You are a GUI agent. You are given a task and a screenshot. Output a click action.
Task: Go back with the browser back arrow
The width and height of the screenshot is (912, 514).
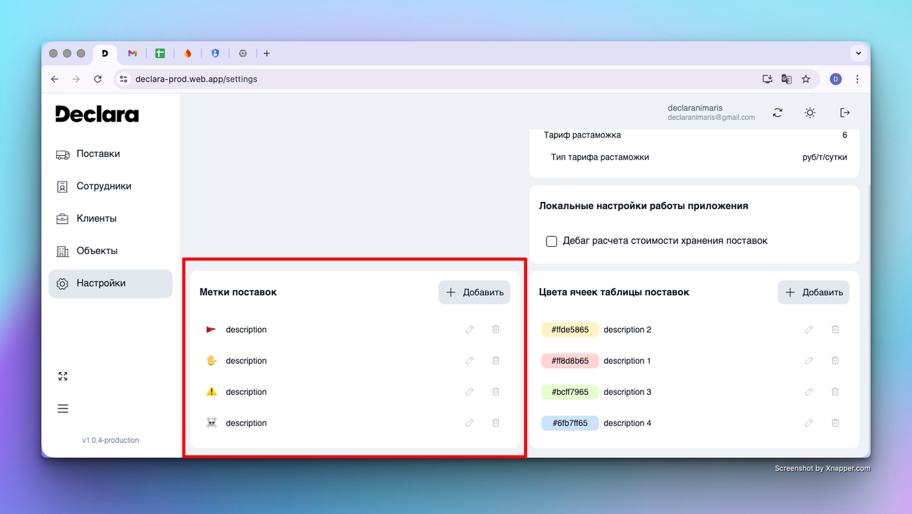pyautogui.click(x=55, y=79)
